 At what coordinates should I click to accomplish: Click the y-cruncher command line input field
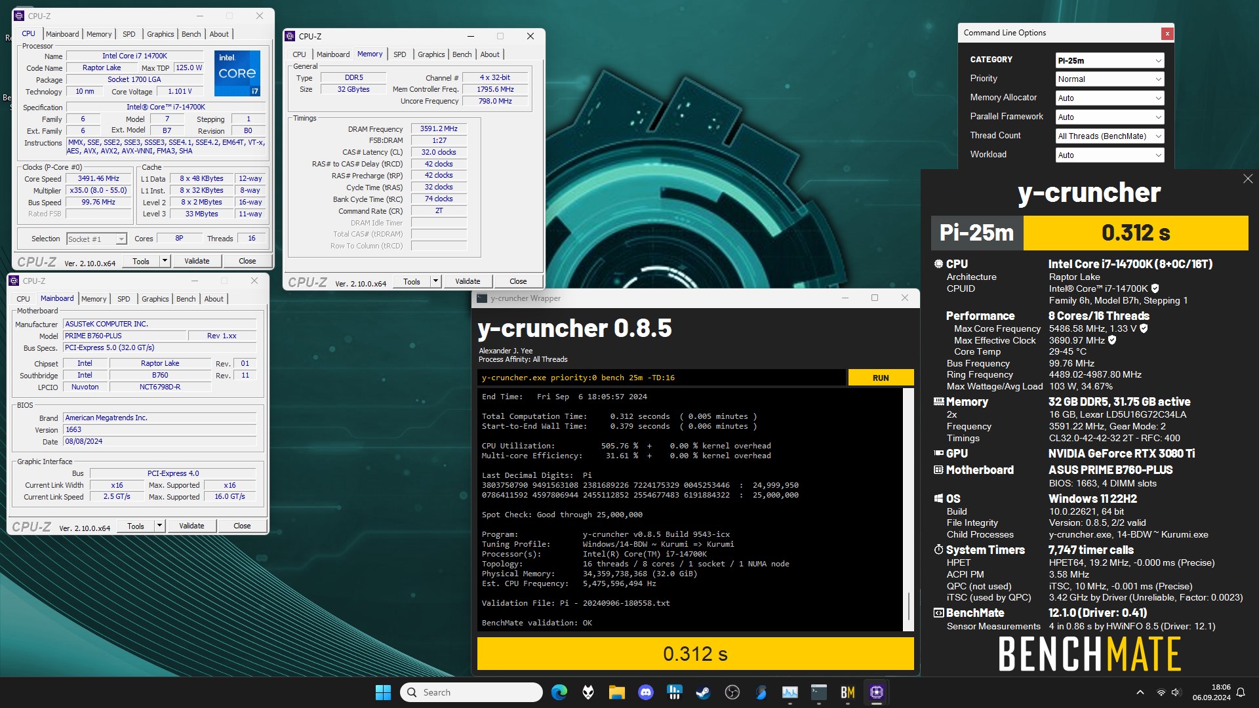tap(661, 378)
